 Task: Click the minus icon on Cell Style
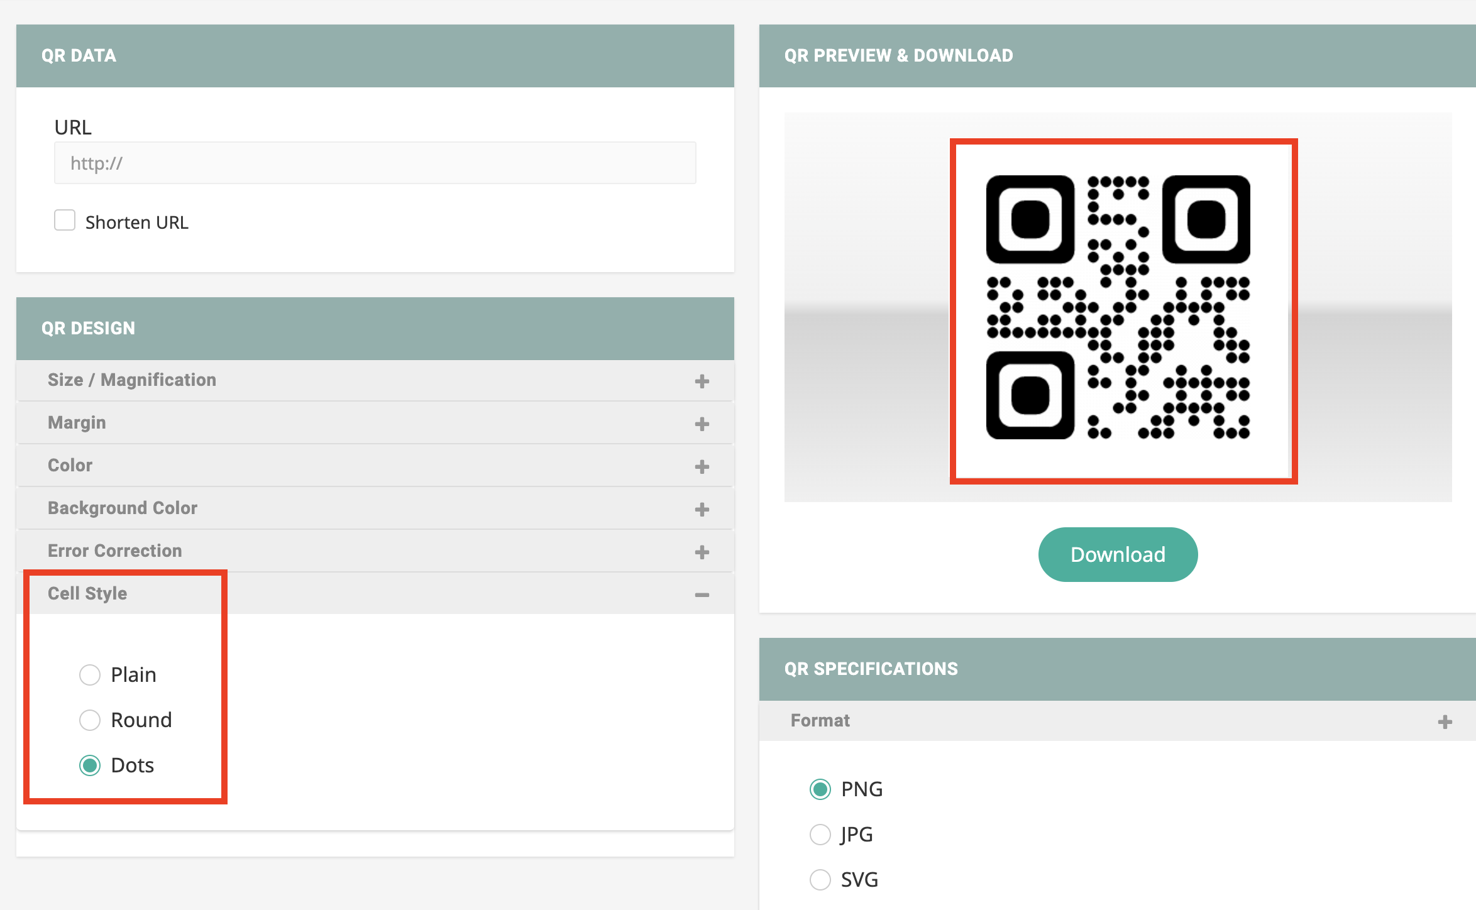click(702, 595)
